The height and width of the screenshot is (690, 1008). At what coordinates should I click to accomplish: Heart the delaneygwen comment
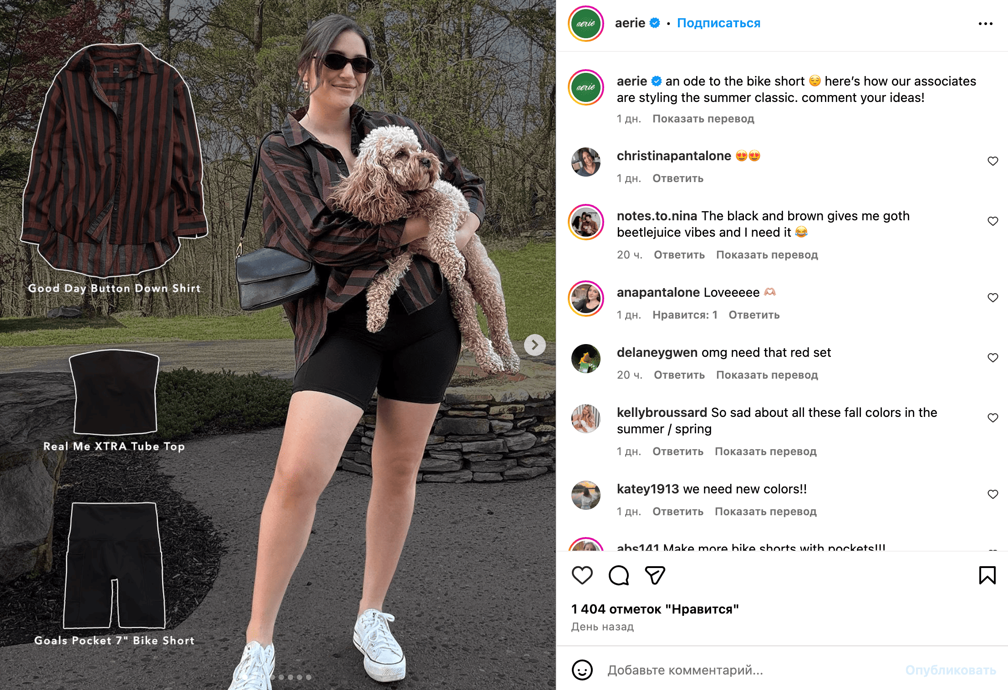993,358
